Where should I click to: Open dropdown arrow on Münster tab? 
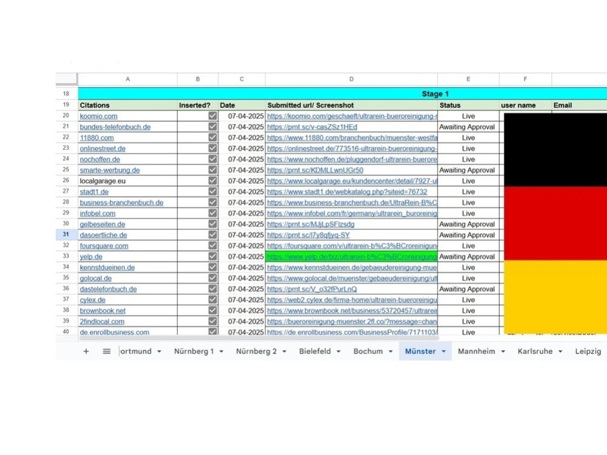[444, 352]
